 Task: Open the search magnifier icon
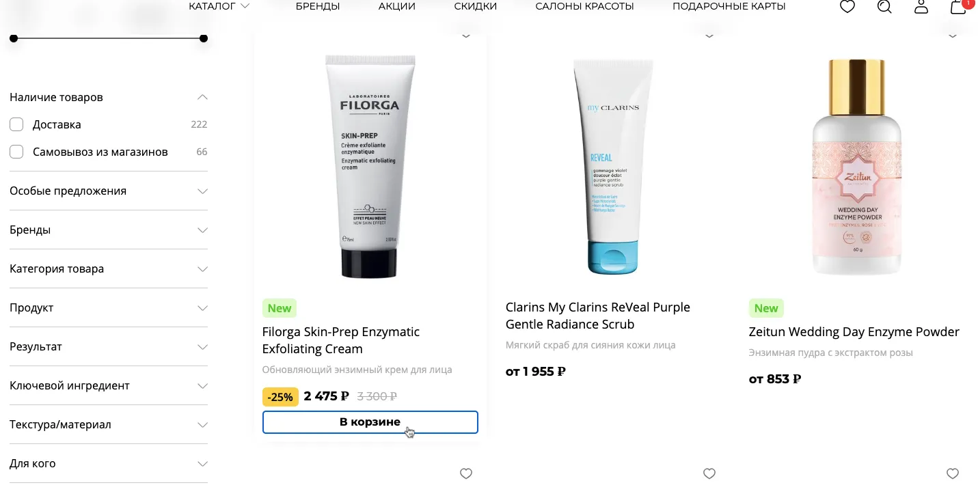[884, 7]
